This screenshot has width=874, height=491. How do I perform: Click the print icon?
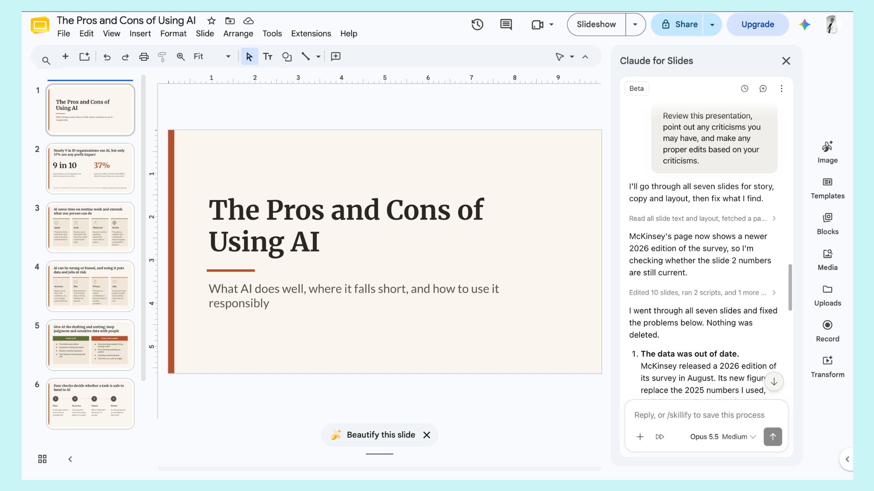pyautogui.click(x=144, y=57)
